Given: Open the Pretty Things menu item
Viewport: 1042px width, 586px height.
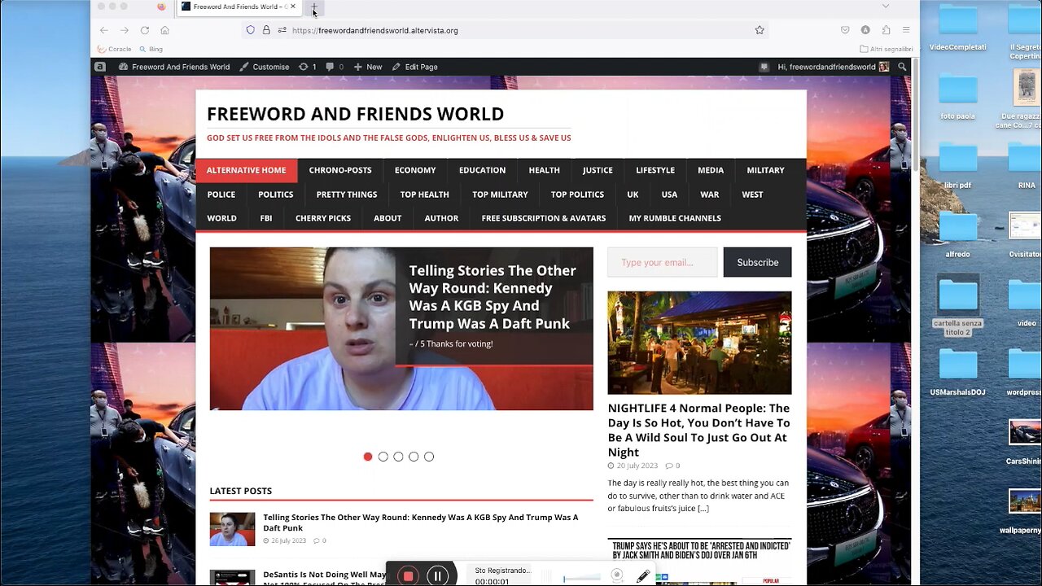Looking at the screenshot, I should point(347,195).
